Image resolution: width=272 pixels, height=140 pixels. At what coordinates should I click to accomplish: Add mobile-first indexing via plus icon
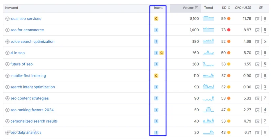click(7, 76)
